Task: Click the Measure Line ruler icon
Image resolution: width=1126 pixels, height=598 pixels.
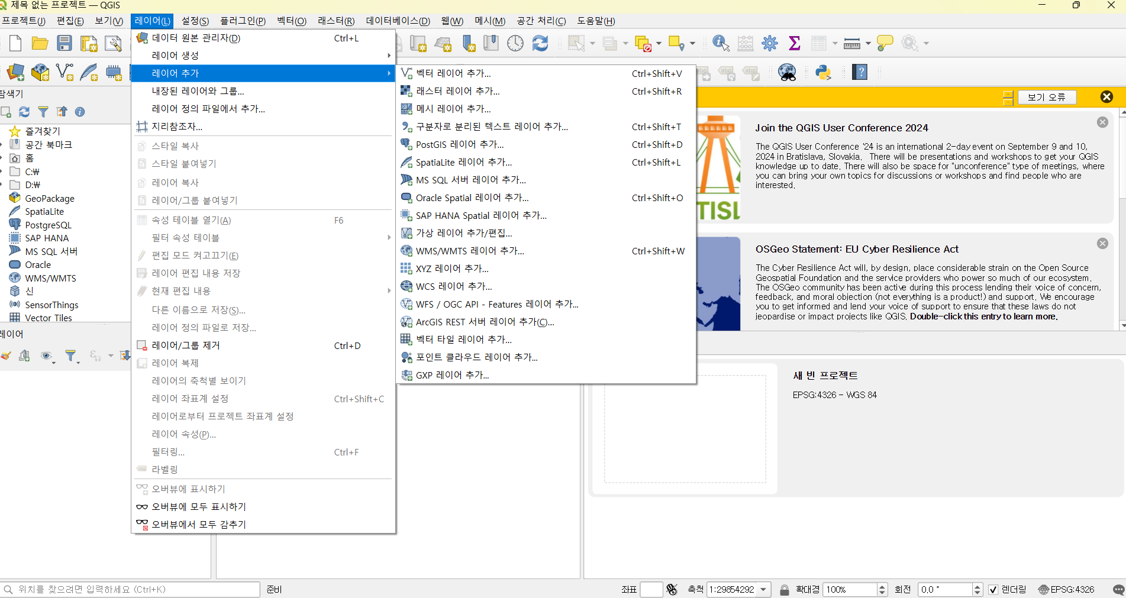Action: [x=851, y=43]
